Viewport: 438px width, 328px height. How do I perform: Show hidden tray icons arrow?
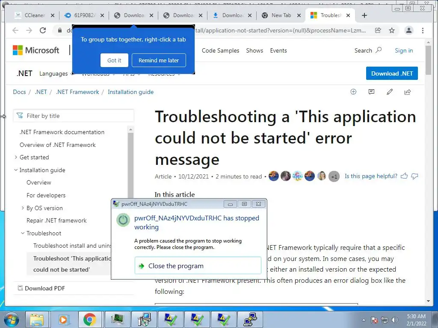364,320
